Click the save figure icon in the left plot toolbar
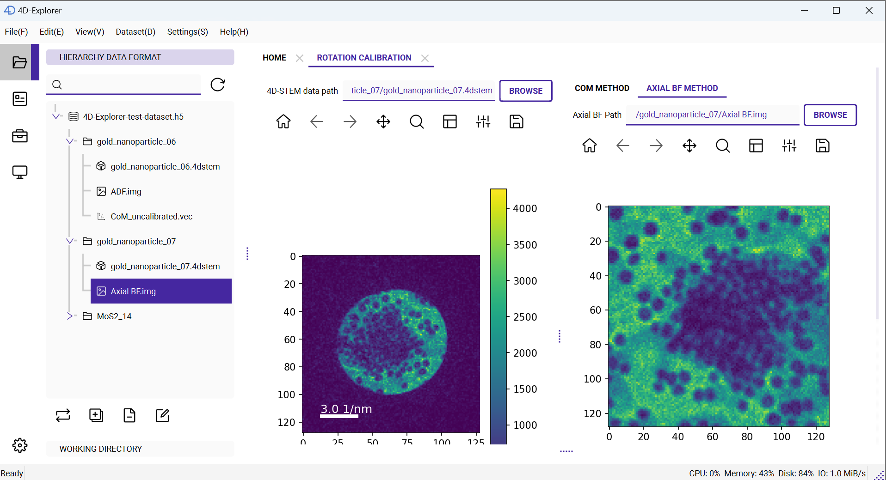Image resolution: width=886 pixels, height=480 pixels. coord(517,122)
